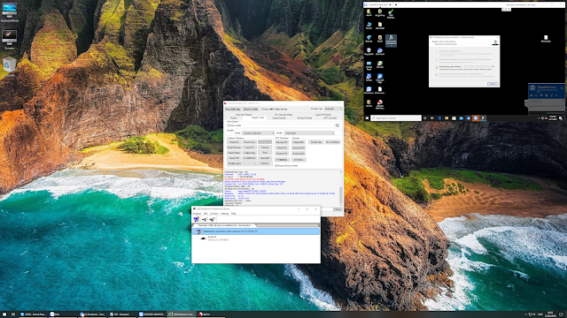
Task: Switch to the Flasher tab in UMT
Action: click(234, 117)
